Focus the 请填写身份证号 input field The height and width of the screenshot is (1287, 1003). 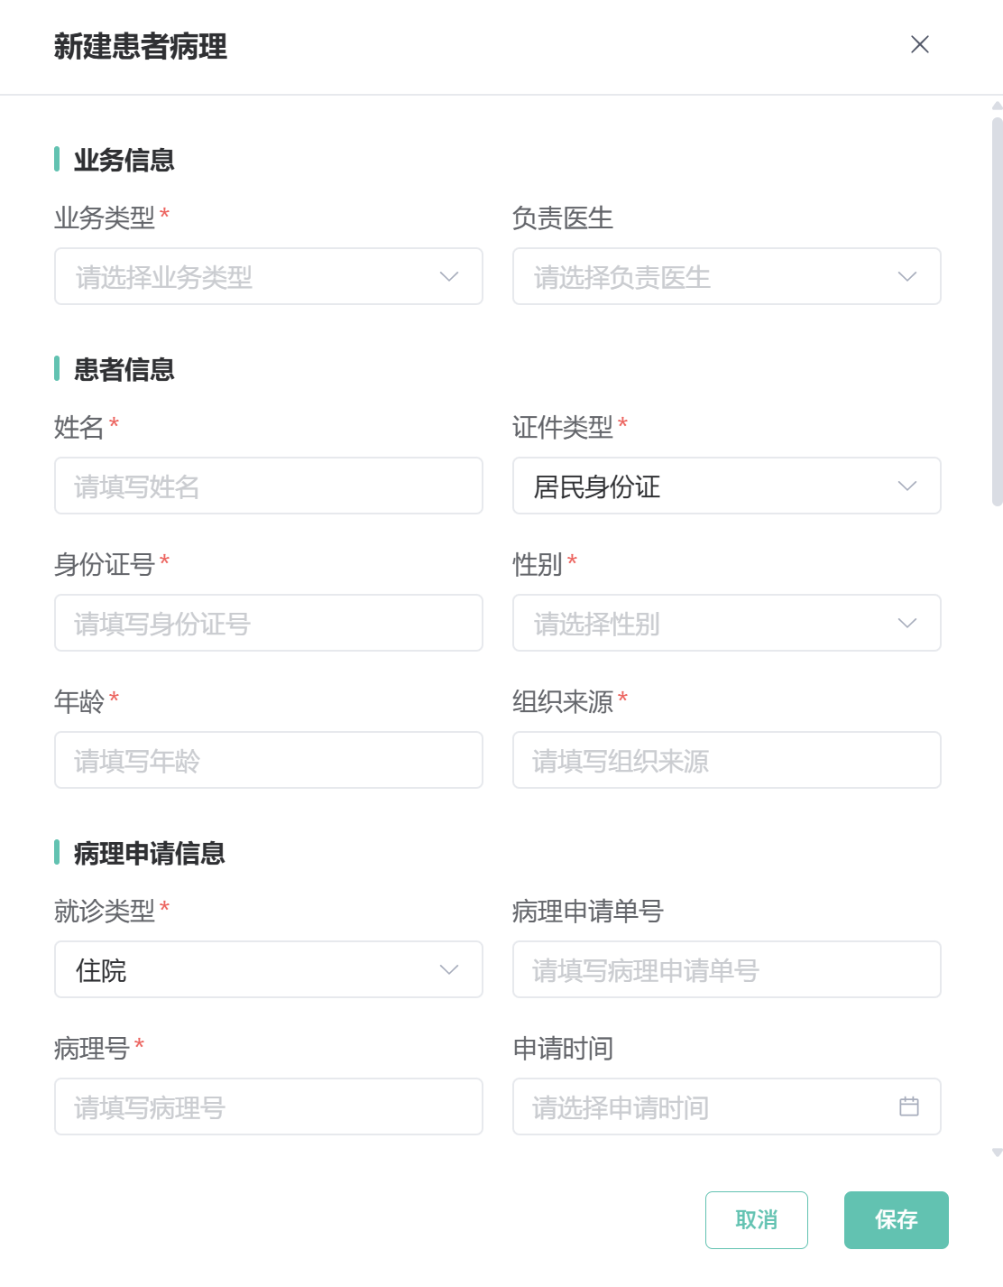[269, 623]
